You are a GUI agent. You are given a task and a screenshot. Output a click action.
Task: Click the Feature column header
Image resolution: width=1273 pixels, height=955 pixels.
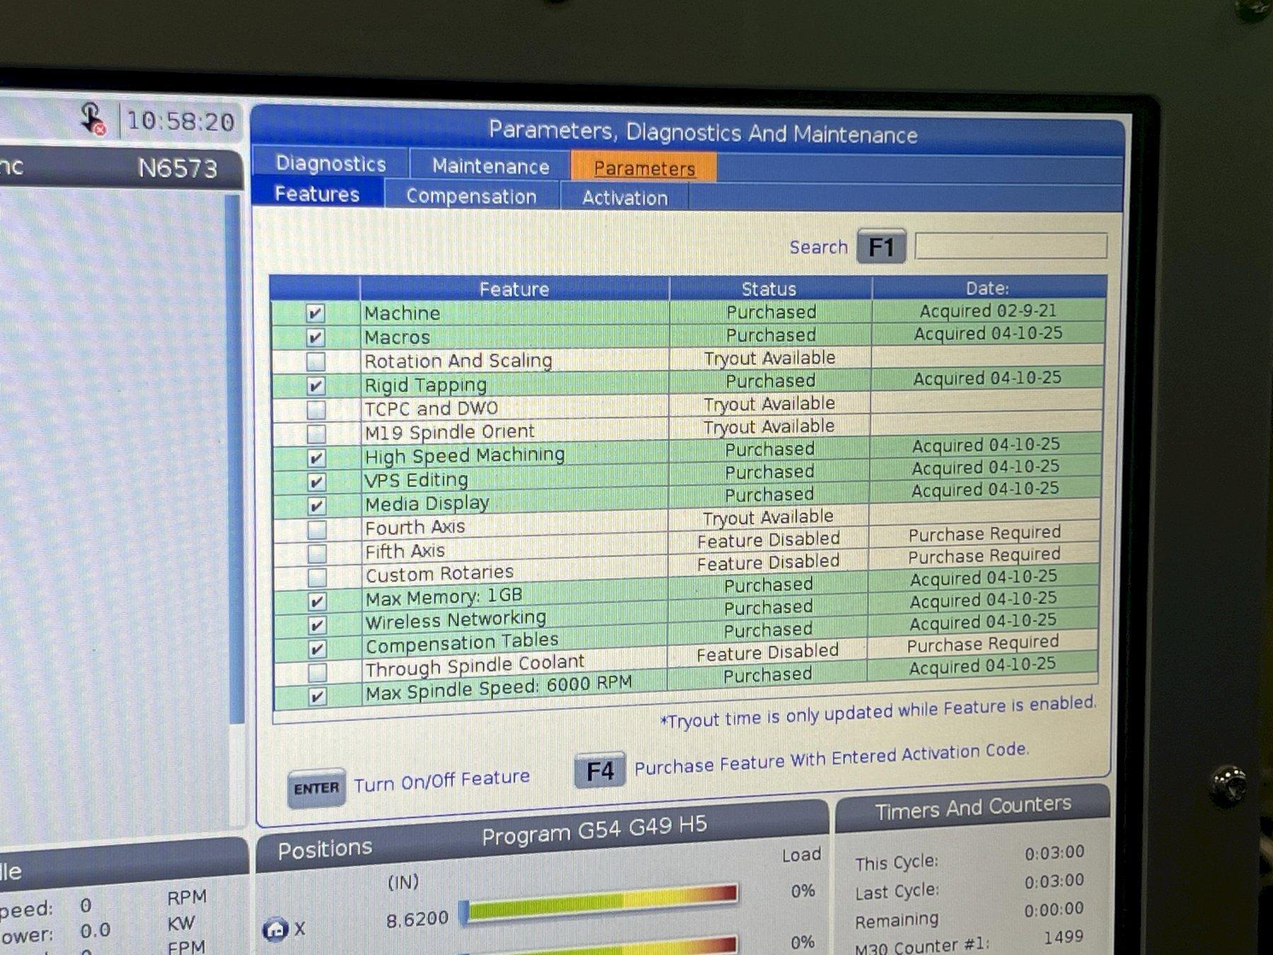click(x=514, y=289)
